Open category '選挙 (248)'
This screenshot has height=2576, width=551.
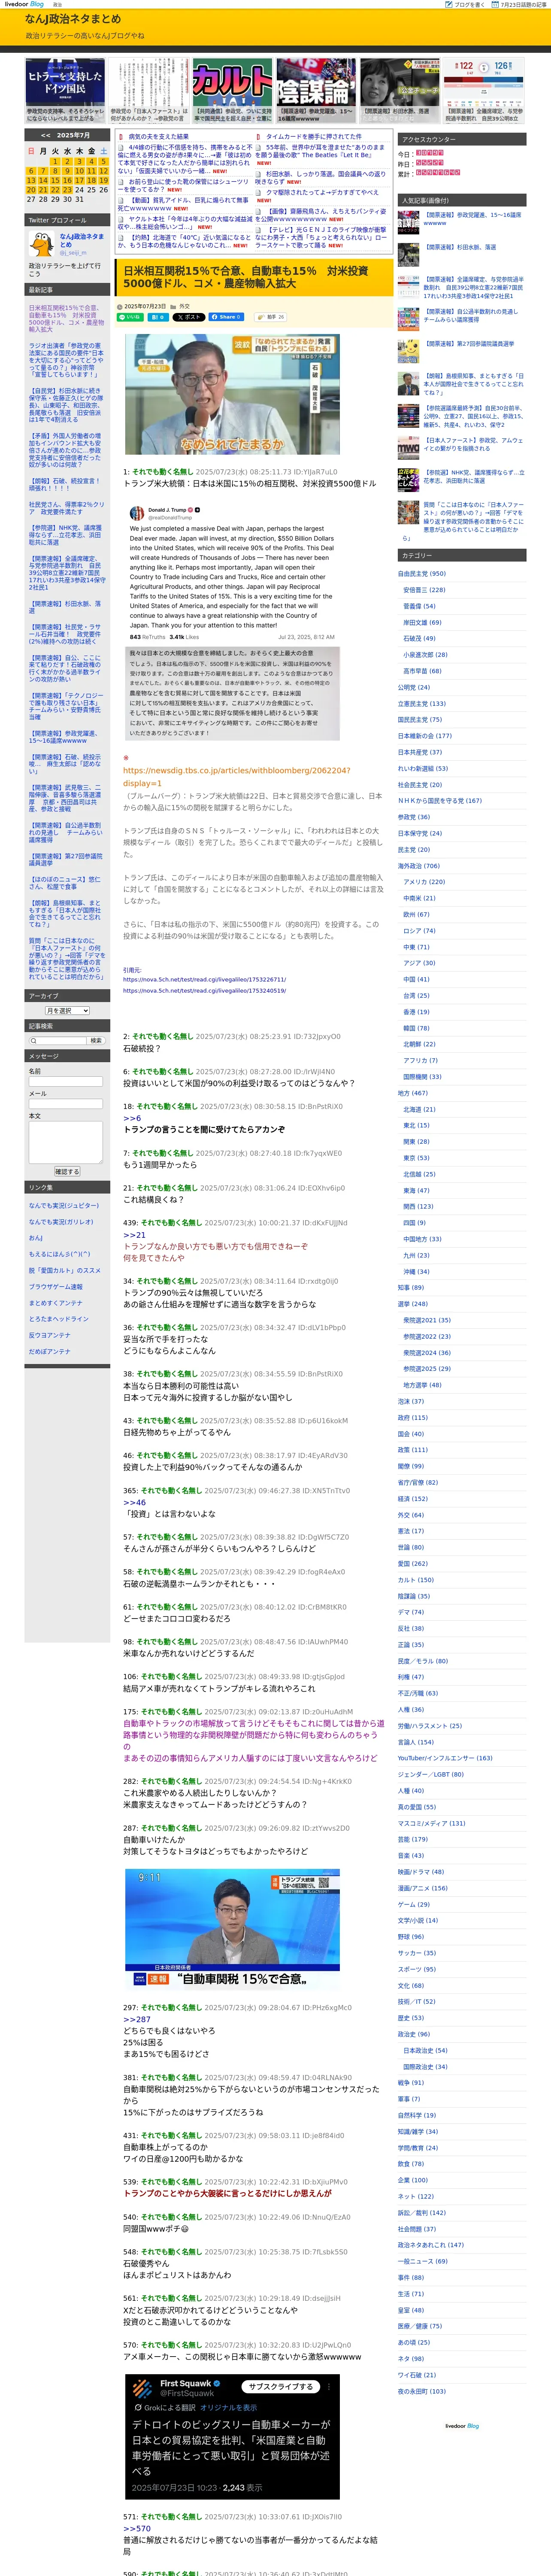click(x=413, y=1304)
